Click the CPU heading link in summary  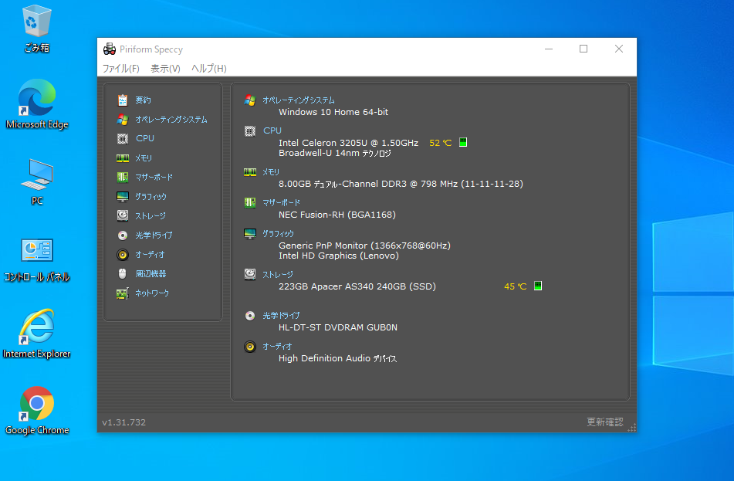click(x=272, y=130)
